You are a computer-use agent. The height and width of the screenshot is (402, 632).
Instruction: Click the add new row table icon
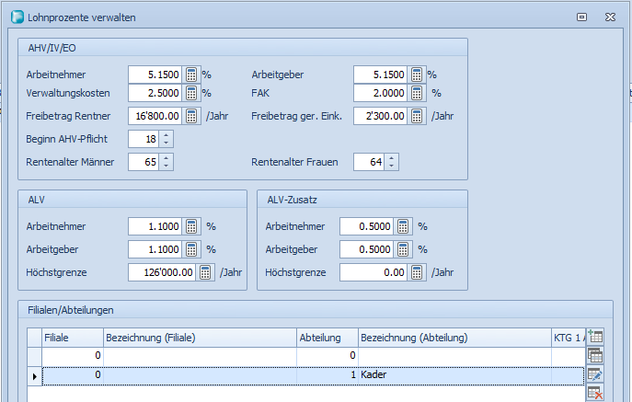tap(594, 338)
